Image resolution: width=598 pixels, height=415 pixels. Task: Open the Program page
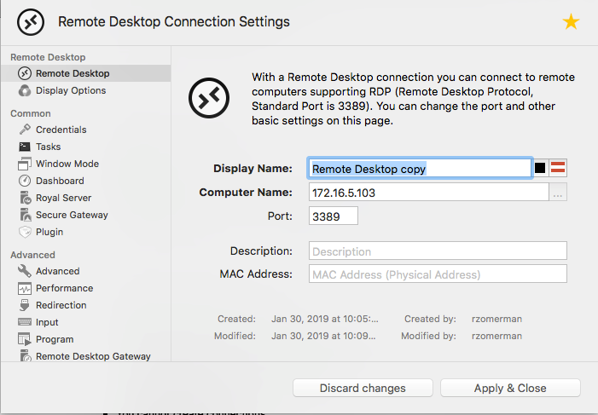(86, 339)
